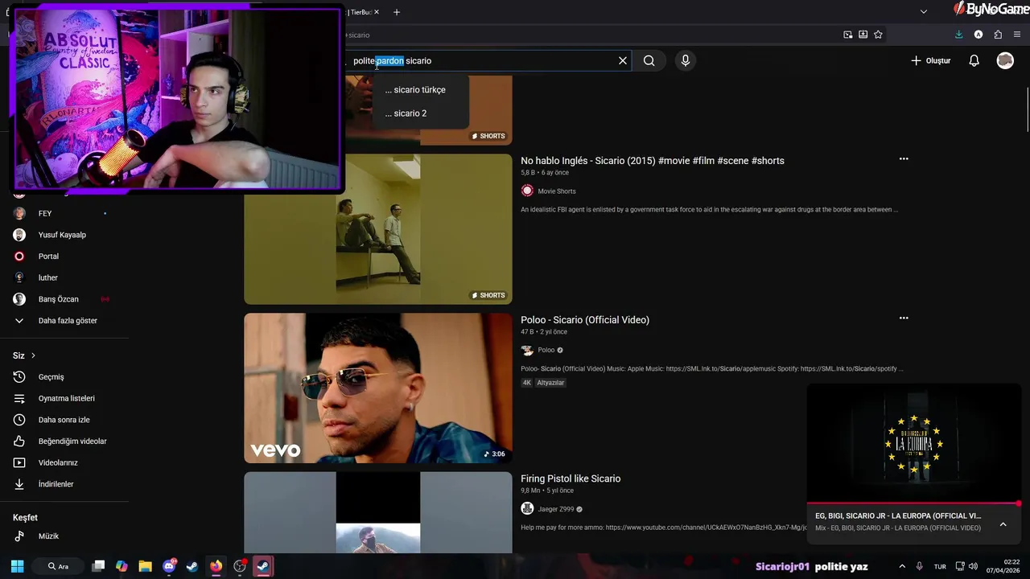Show hidden system tray icons chevron
Image resolution: width=1030 pixels, height=579 pixels.
pyautogui.click(x=902, y=566)
